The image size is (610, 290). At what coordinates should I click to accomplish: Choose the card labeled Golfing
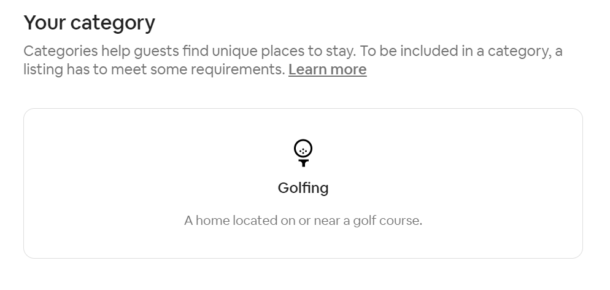[303, 183]
